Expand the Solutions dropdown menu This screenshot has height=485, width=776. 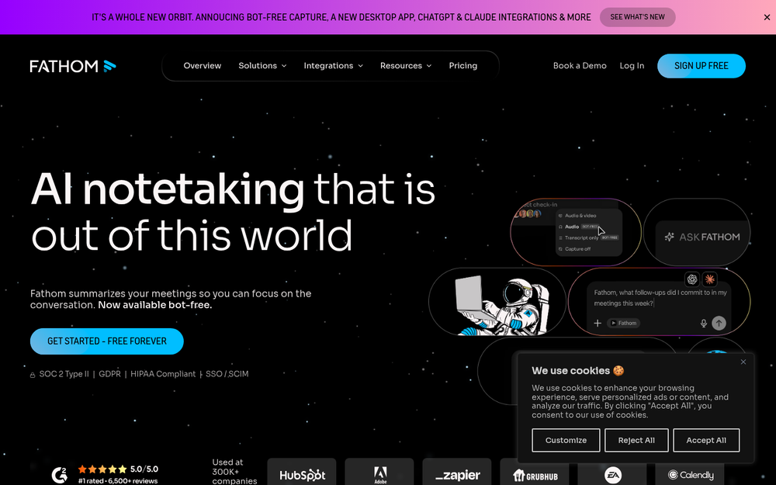(262, 65)
